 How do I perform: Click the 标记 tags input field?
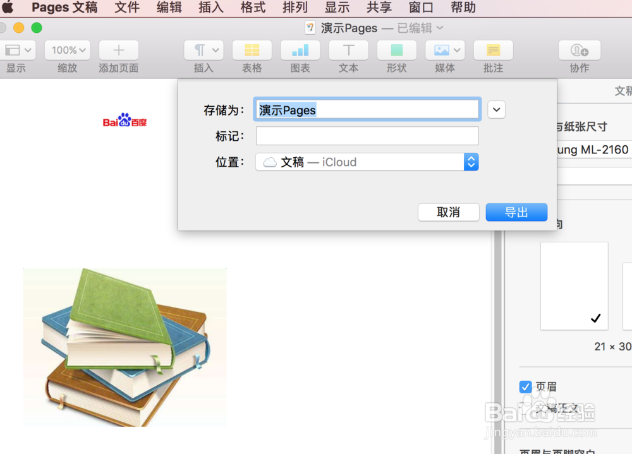367,136
